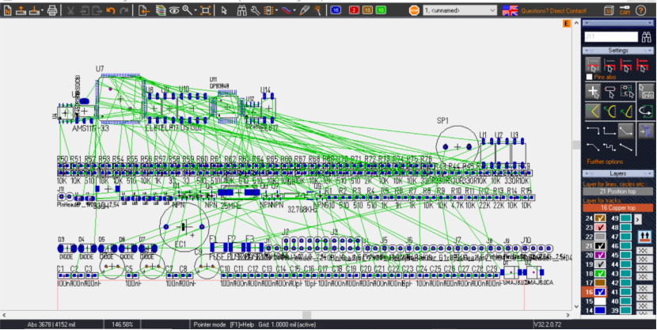
Task: Click the orange layer 13 button
Action: 367,10
